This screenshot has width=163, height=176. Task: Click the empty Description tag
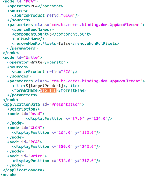[x=24, y=109]
